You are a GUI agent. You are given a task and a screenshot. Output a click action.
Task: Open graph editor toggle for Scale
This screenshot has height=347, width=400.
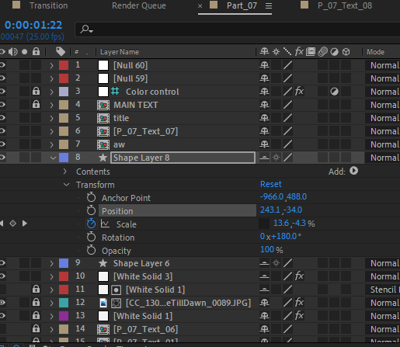coord(105,224)
